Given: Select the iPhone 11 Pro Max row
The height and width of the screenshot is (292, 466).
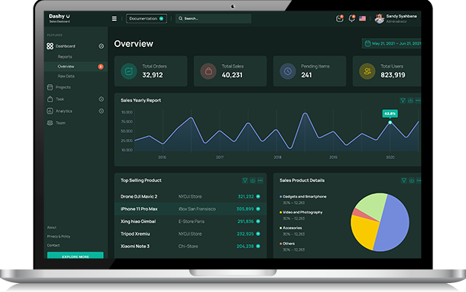Looking at the screenshot, I should pos(190,209).
